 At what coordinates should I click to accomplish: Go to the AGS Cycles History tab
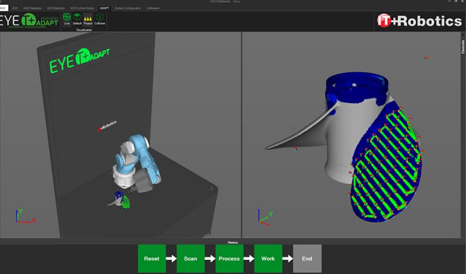point(82,8)
